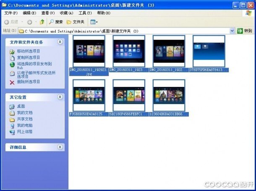Image resolution: width=256 pixels, height=191 pixels.
Task: Click the red delete icon for 删除所选项目
Action: coord(12,82)
